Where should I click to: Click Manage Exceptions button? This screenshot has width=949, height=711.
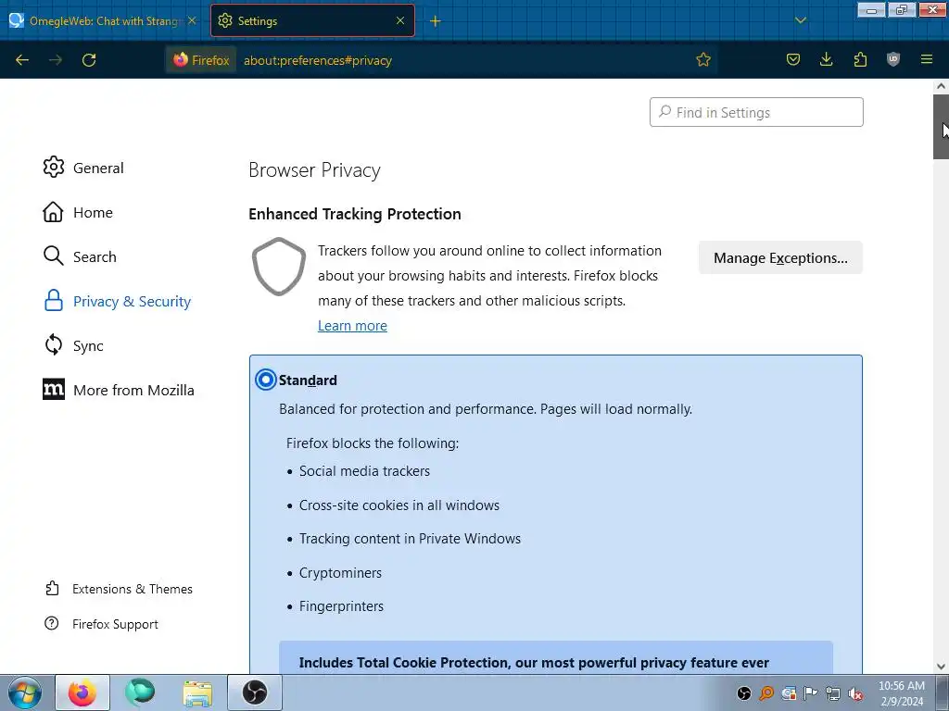point(780,257)
